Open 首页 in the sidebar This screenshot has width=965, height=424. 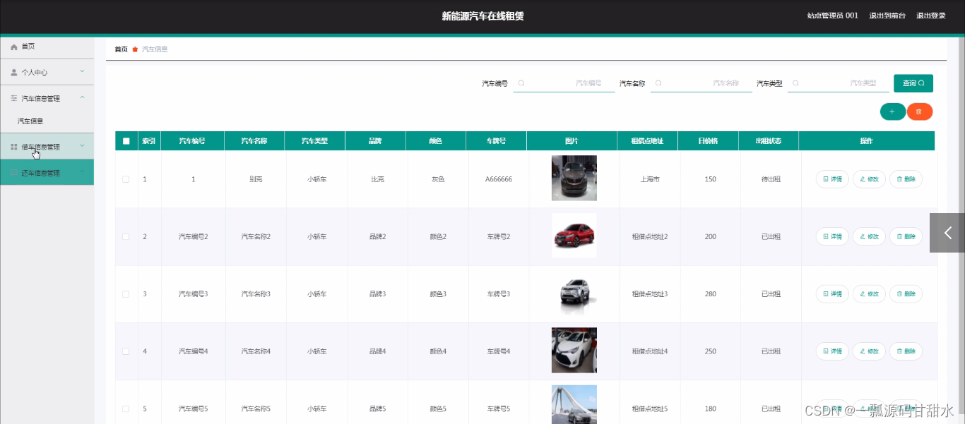(47, 47)
